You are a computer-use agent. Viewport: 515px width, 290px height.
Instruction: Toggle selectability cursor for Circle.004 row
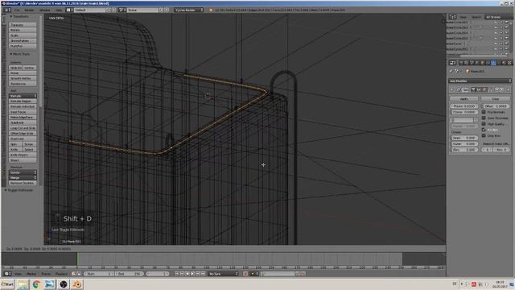(x=501, y=33)
